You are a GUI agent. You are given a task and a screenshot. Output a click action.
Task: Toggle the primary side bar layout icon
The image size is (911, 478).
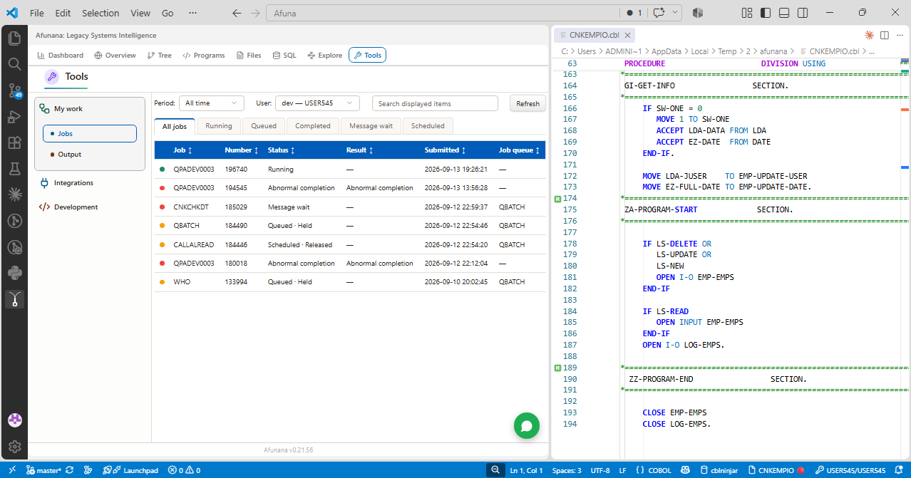coord(766,13)
